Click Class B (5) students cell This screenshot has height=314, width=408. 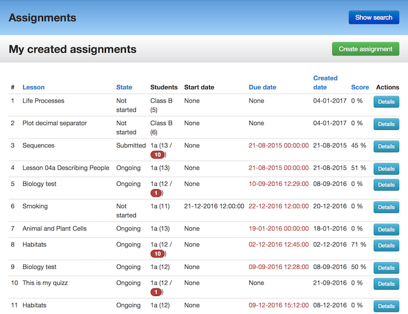[x=161, y=105]
